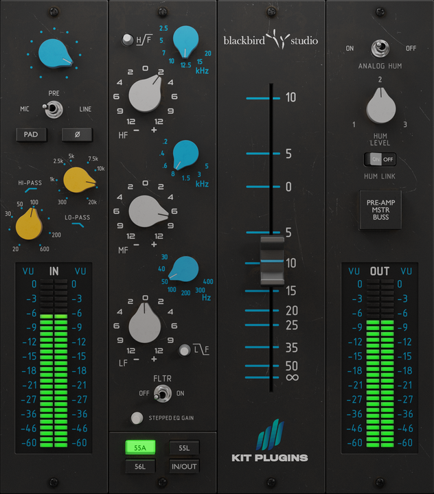This screenshot has height=494, width=434.
Task: Toggle the STEPPED EQ GAIN button
Action: click(x=137, y=418)
